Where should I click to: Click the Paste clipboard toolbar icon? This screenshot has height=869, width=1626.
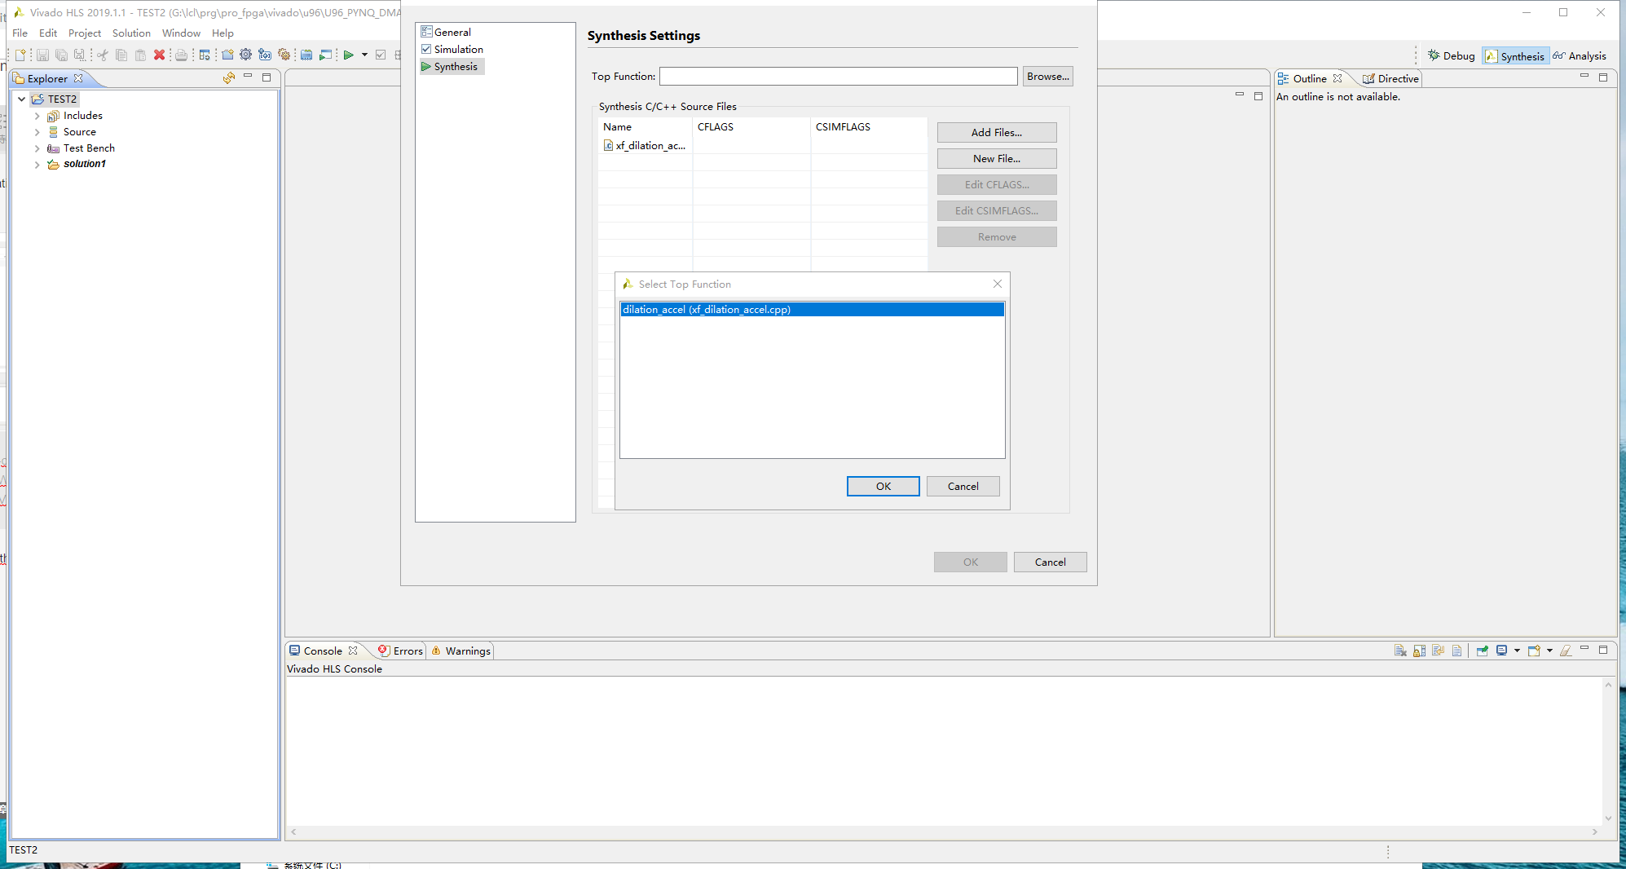(x=140, y=55)
